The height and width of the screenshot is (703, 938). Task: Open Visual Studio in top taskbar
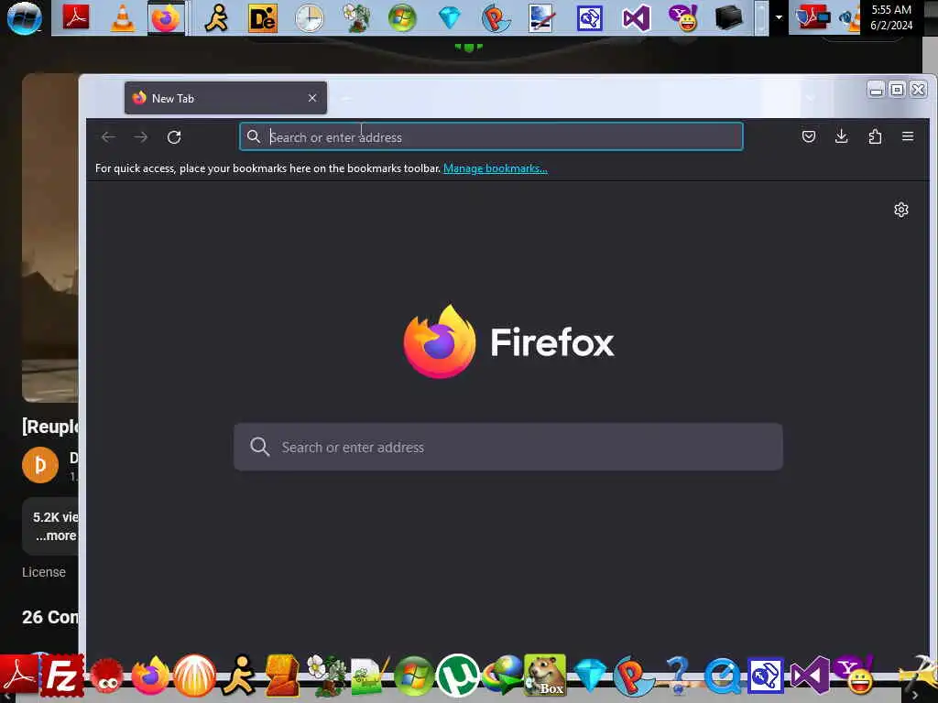636,18
